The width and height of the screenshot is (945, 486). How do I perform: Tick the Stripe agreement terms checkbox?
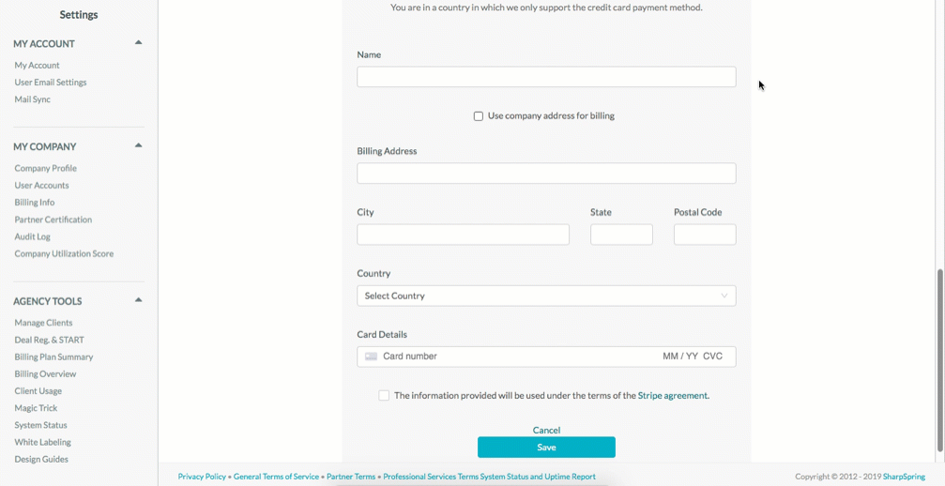pos(384,396)
